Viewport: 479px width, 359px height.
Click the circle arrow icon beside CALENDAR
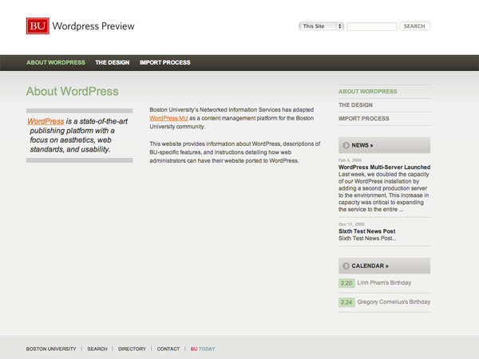[x=346, y=266]
